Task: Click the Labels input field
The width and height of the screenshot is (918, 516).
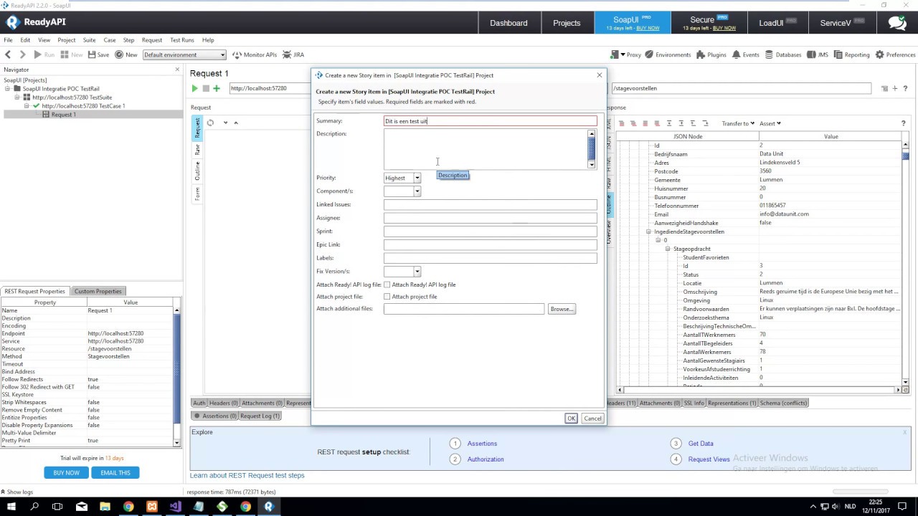Action: pyautogui.click(x=490, y=258)
